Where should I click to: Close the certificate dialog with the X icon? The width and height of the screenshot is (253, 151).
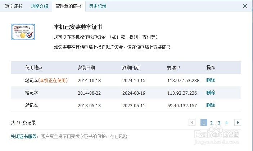245,6
